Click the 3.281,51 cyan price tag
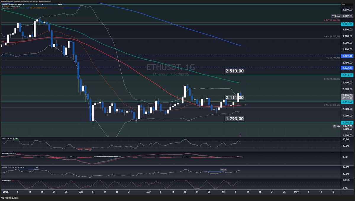355x201 pixels. pyautogui.click(x=347, y=24)
